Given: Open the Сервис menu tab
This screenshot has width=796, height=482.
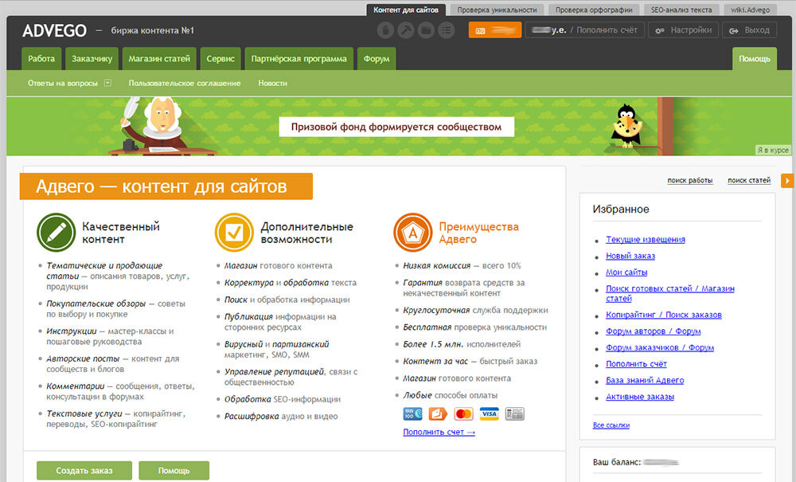Looking at the screenshot, I should (x=220, y=58).
